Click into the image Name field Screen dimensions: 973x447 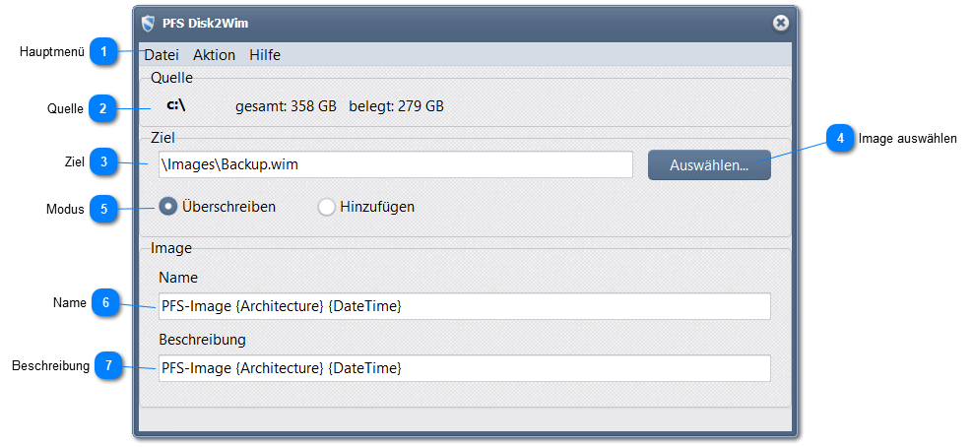tap(463, 306)
